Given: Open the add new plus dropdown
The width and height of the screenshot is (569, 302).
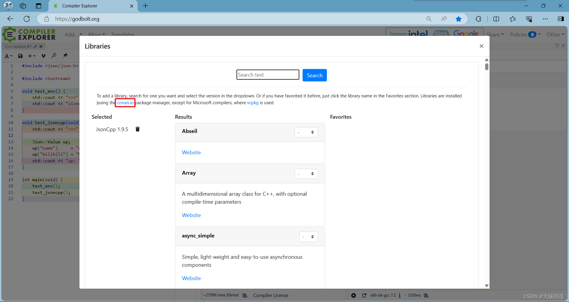Looking at the screenshot, I should click(32, 56).
